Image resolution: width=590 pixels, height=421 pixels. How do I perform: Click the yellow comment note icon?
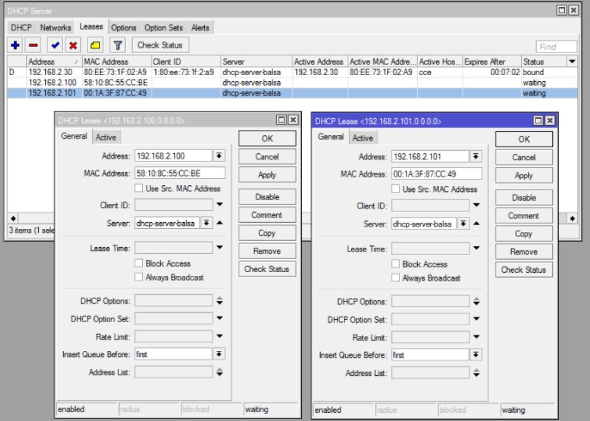coord(95,45)
